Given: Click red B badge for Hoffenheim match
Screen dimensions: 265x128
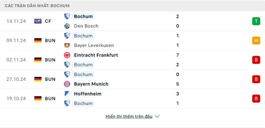Looking at the screenshot, I should tap(256, 99).
